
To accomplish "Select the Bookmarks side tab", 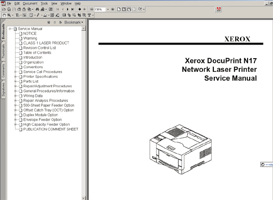I will pos(3,31).
